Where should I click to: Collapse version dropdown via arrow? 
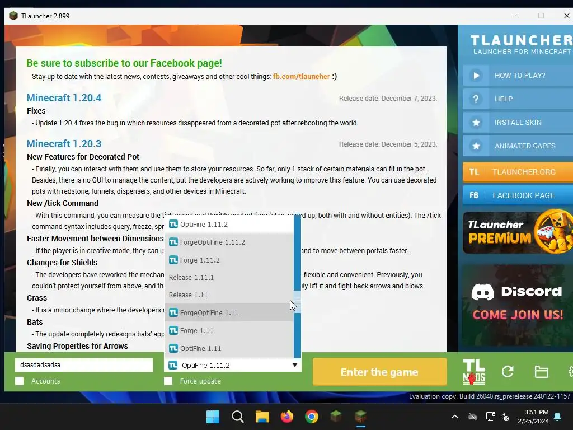pyautogui.click(x=294, y=365)
